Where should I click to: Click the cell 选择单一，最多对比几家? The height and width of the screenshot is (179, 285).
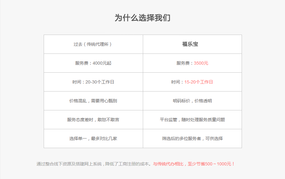click(x=94, y=139)
